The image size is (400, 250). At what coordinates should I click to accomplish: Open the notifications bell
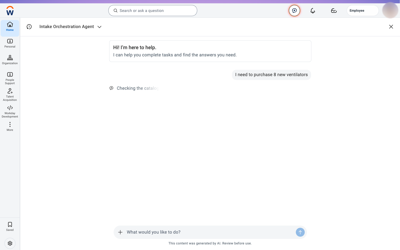(x=313, y=11)
